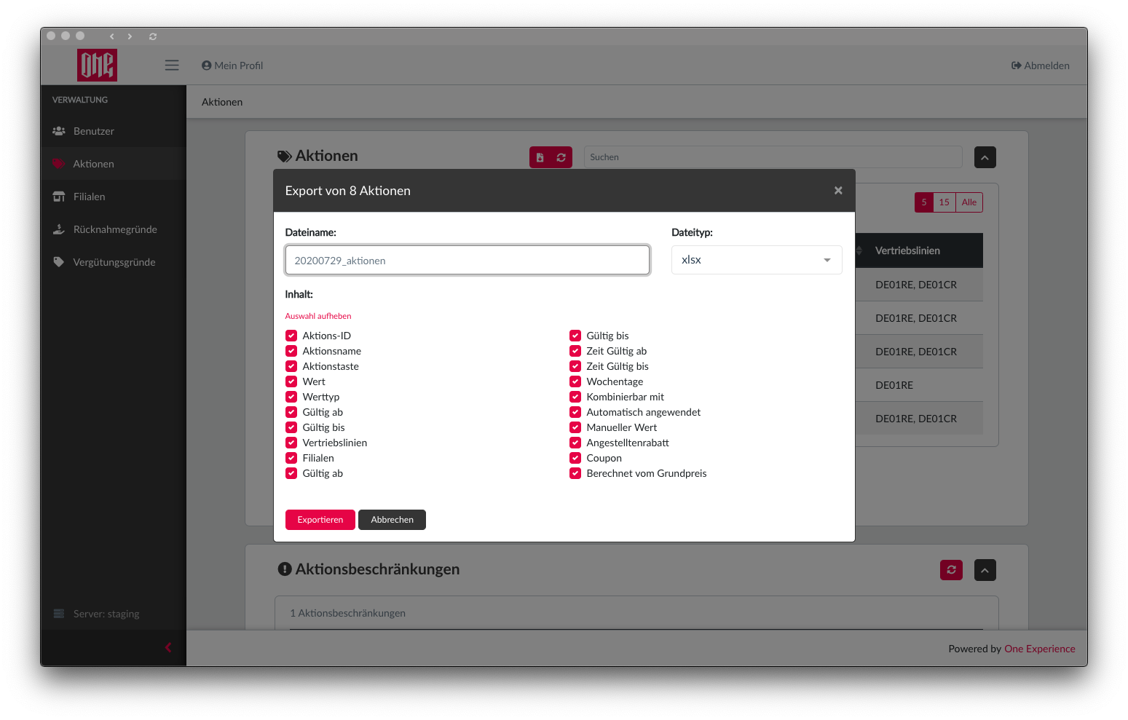Open Rücknahmegründe in the sidebar
The width and height of the screenshot is (1128, 720).
pos(114,229)
